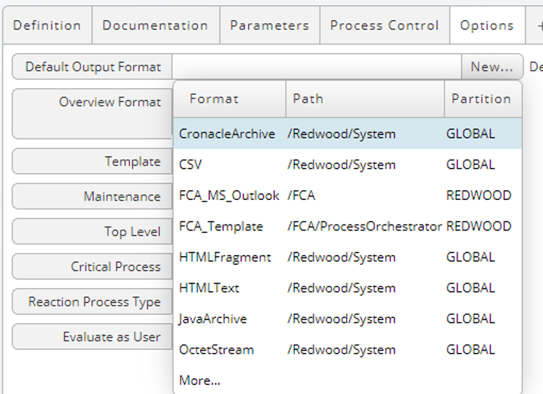Choose OctetStream from the list
Screen dimensions: 543x394
point(348,349)
